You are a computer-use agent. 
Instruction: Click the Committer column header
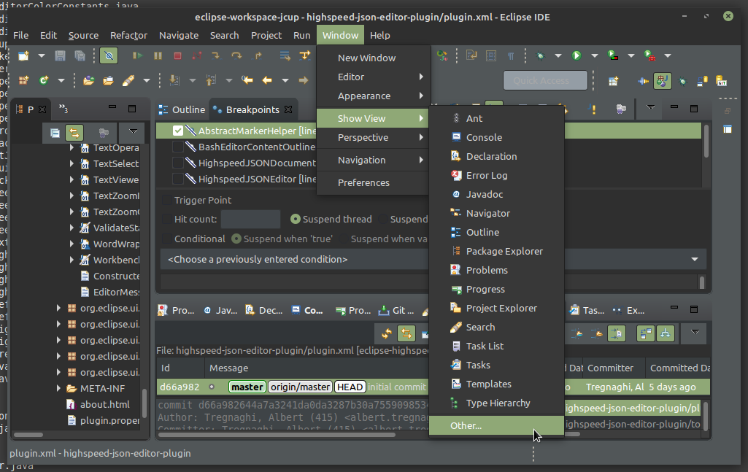tap(614, 368)
